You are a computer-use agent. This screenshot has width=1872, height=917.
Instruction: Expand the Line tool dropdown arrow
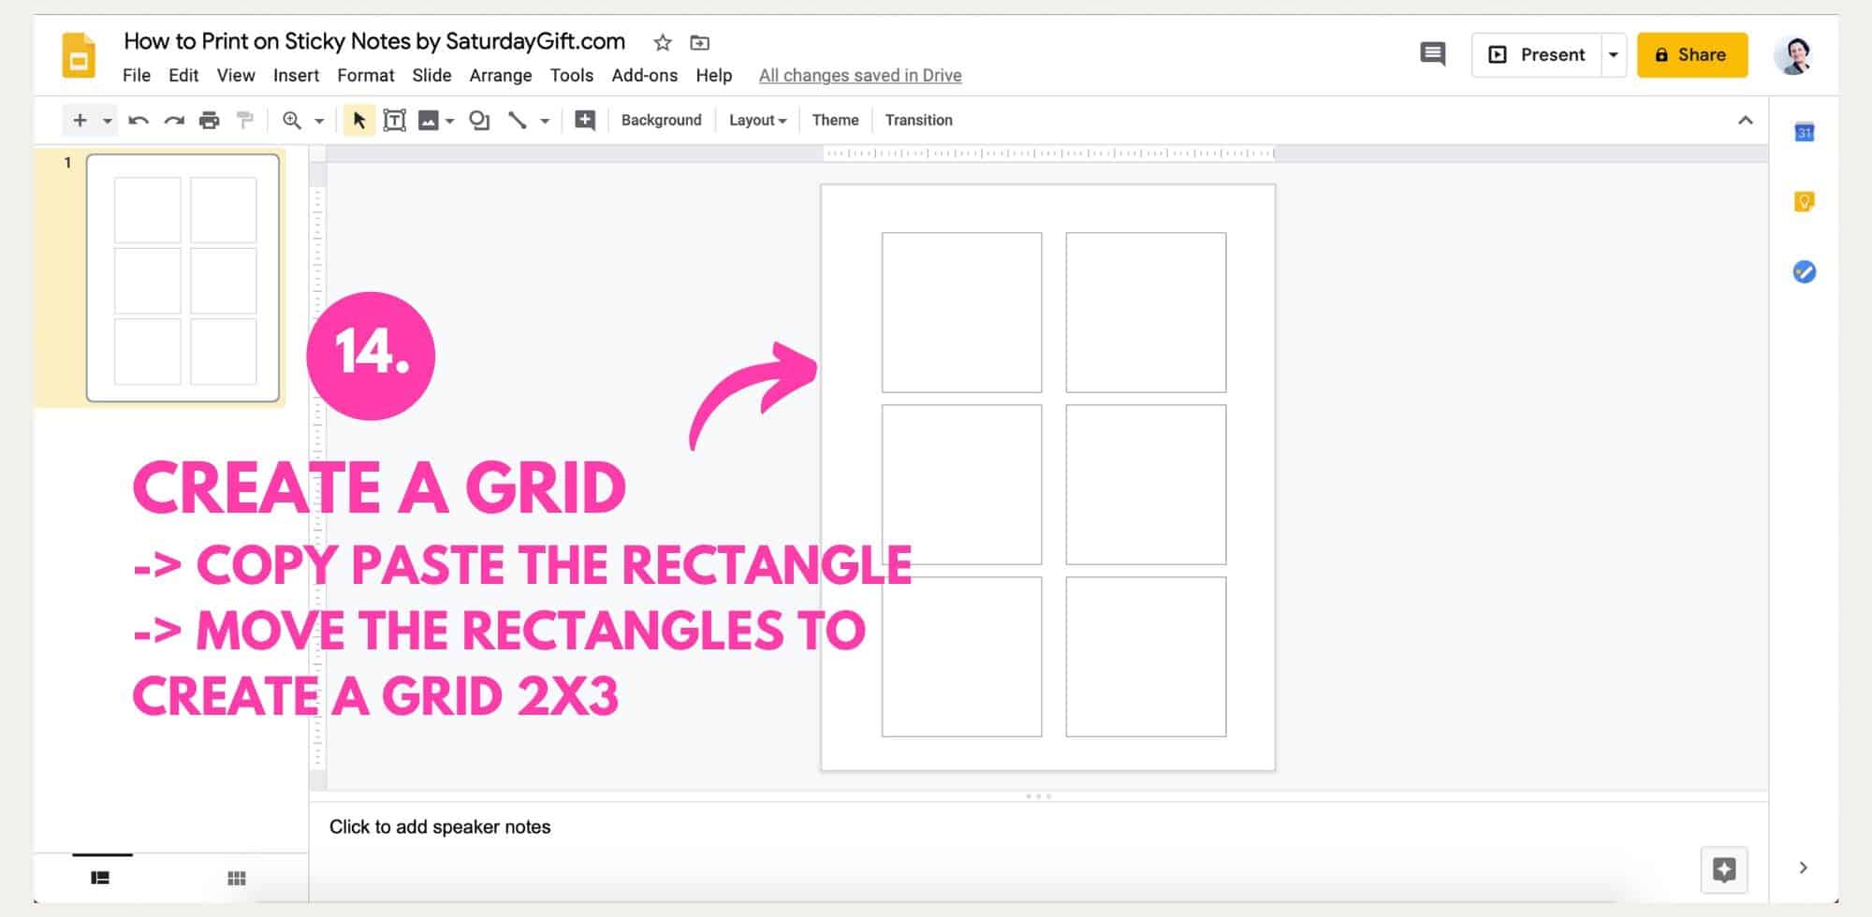coord(546,120)
